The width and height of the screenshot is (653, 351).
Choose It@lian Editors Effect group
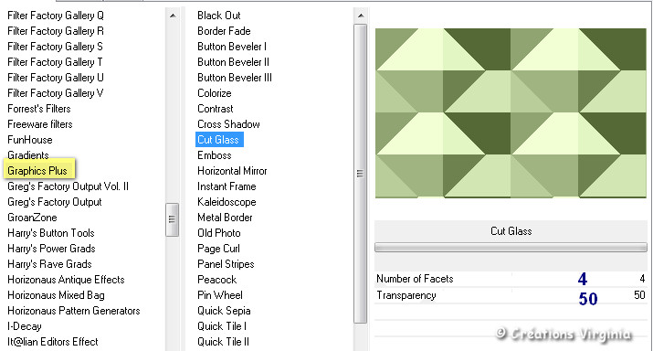pyautogui.click(x=52, y=342)
